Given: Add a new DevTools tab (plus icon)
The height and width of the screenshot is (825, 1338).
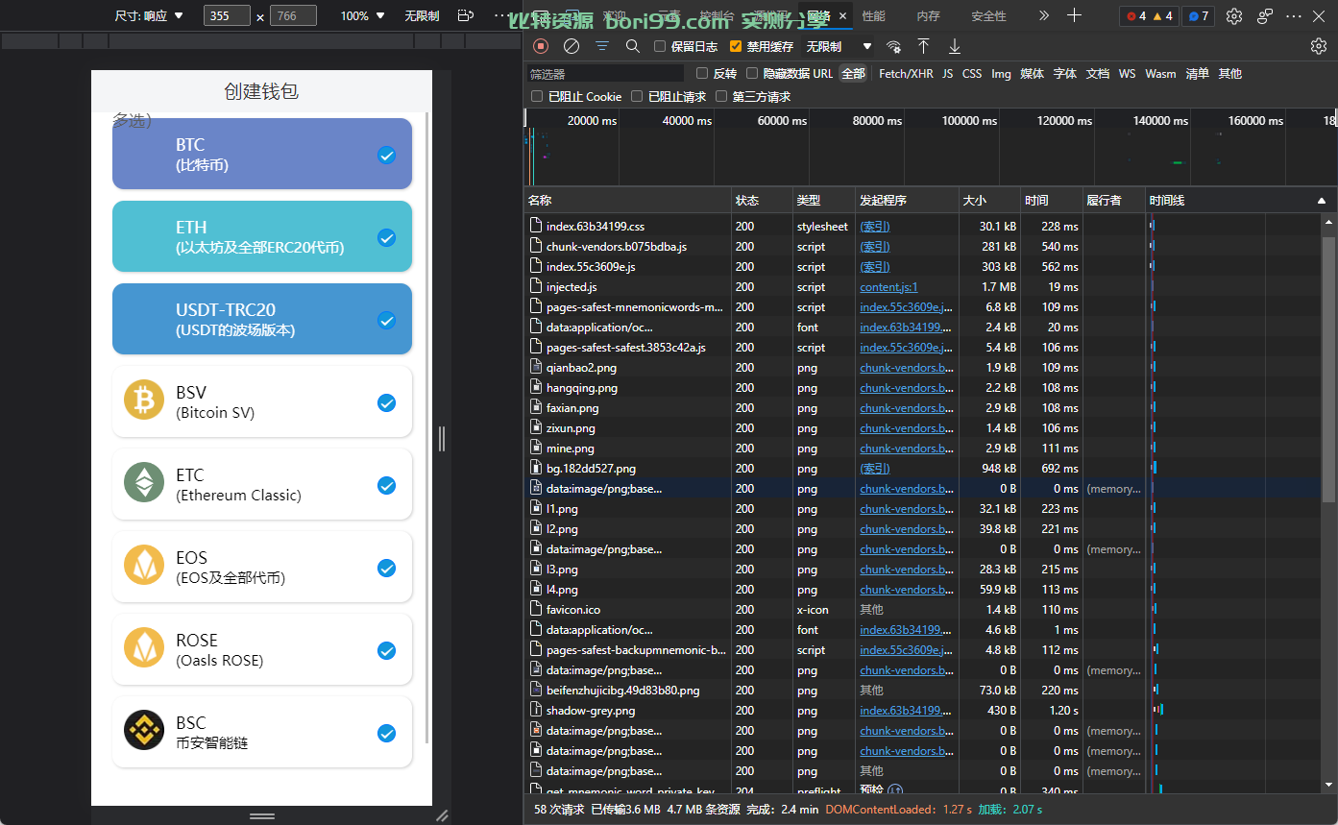Looking at the screenshot, I should [x=1074, y=15].
